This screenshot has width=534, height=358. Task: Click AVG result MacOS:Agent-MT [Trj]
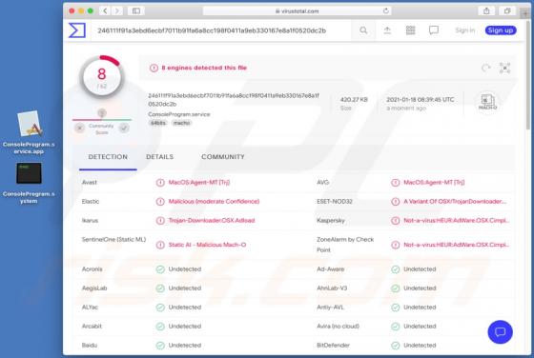434,182
